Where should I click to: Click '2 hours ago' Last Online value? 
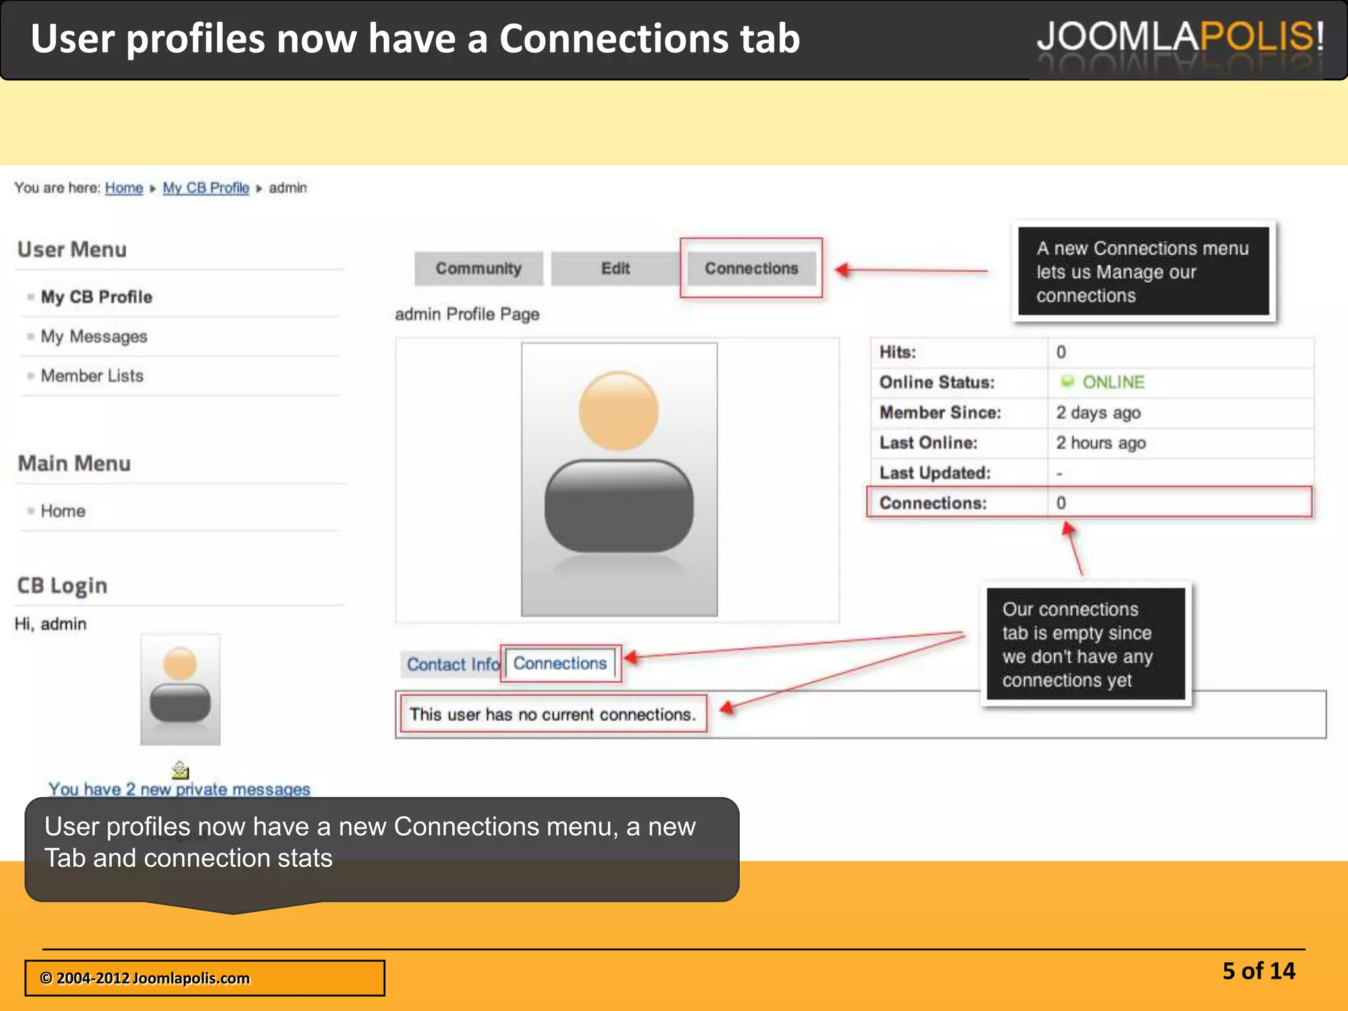1101,443
